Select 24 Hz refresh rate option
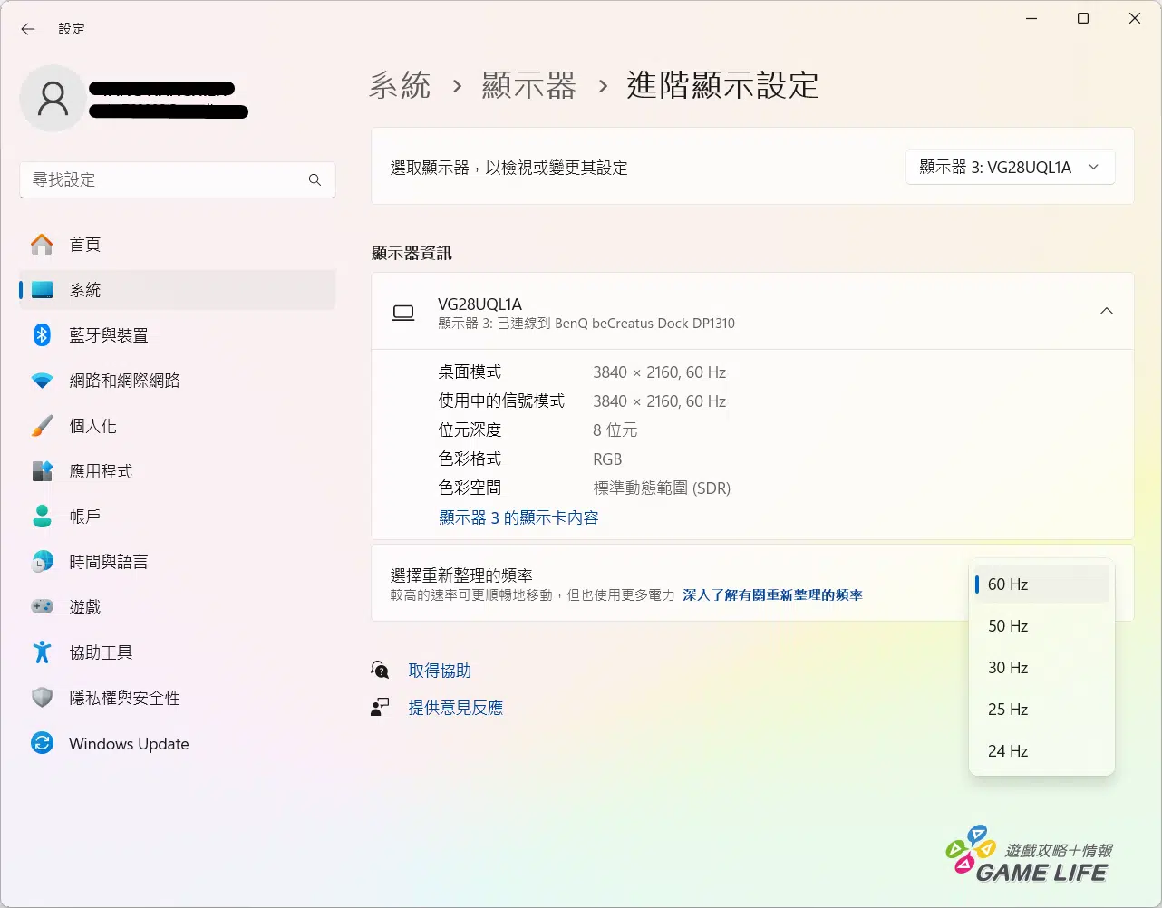 tap(1008, 751)
